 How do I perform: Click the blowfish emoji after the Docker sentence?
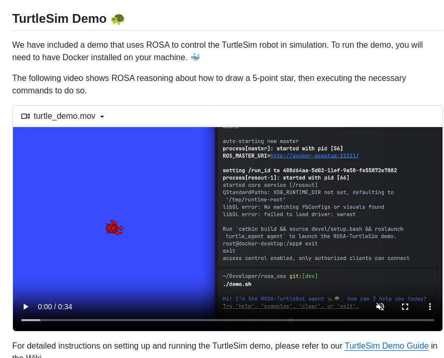click(195, 58)
